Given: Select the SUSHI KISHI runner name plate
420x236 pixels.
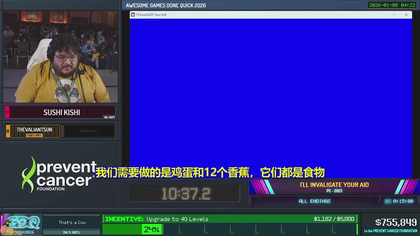Looking at the screenshot, I should coord(60,112).
